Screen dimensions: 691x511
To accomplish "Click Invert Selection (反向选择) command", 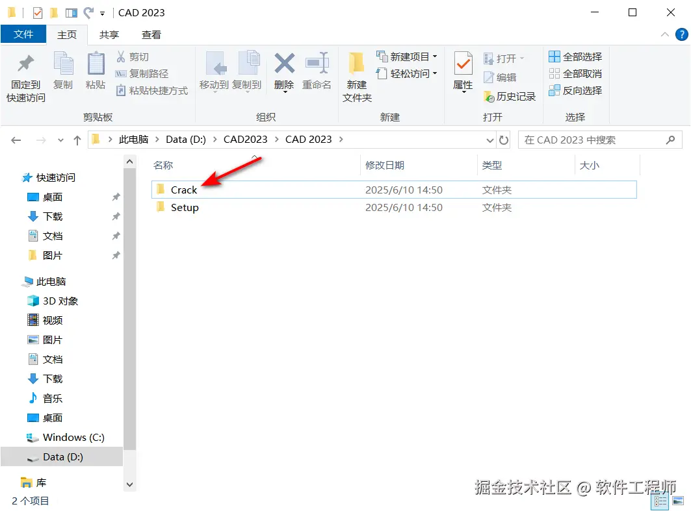I will point(575,91).
